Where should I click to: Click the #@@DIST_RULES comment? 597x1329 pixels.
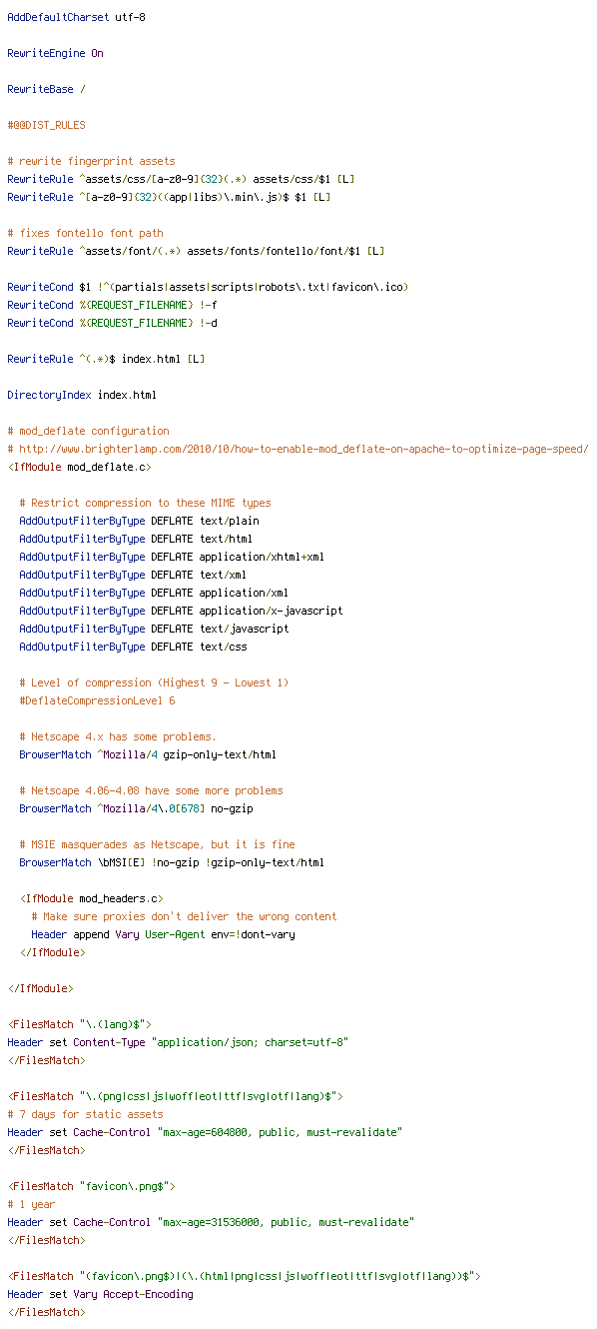46,126
